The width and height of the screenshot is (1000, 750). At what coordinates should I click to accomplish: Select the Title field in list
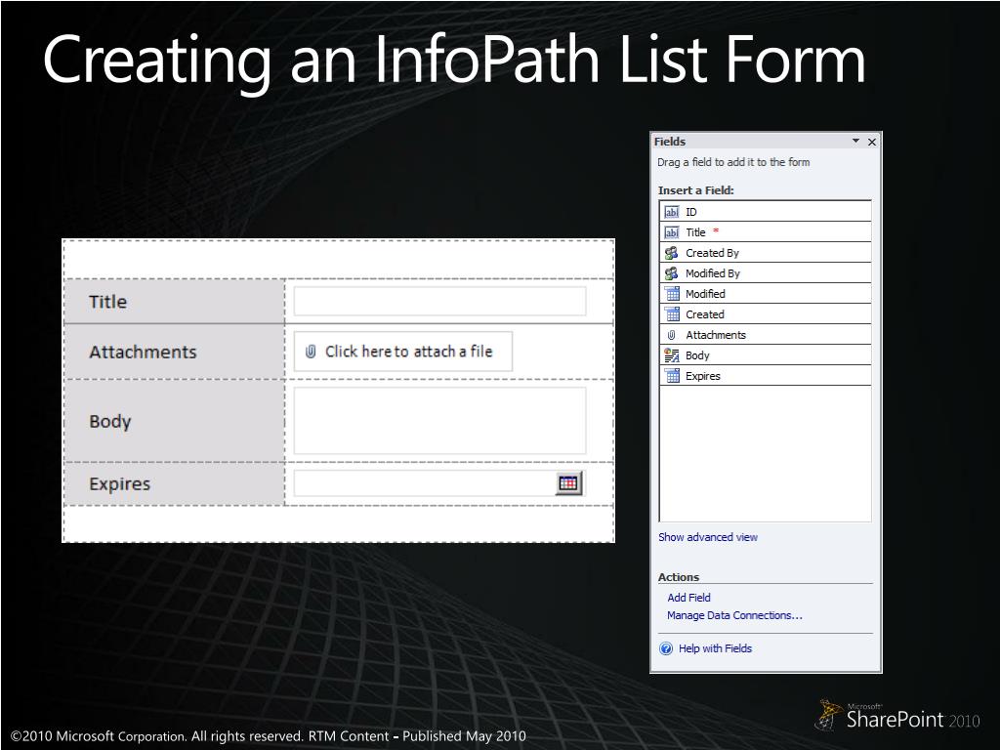tap(766, 232)
